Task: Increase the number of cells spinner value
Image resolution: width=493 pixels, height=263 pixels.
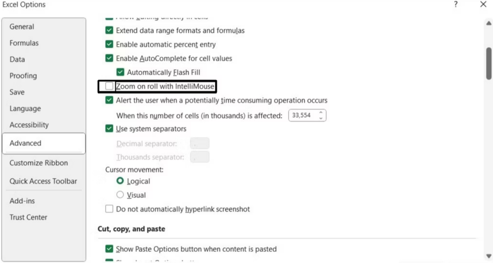Action: [321, 113]
